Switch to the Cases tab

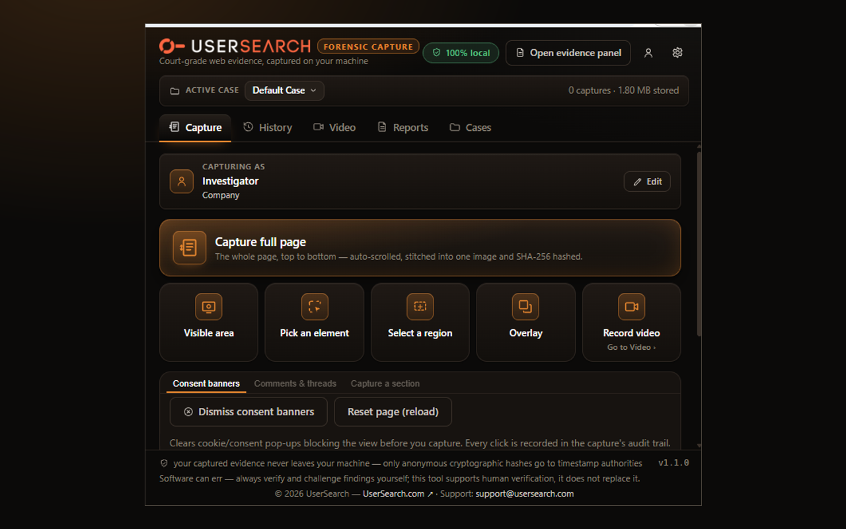471,128
